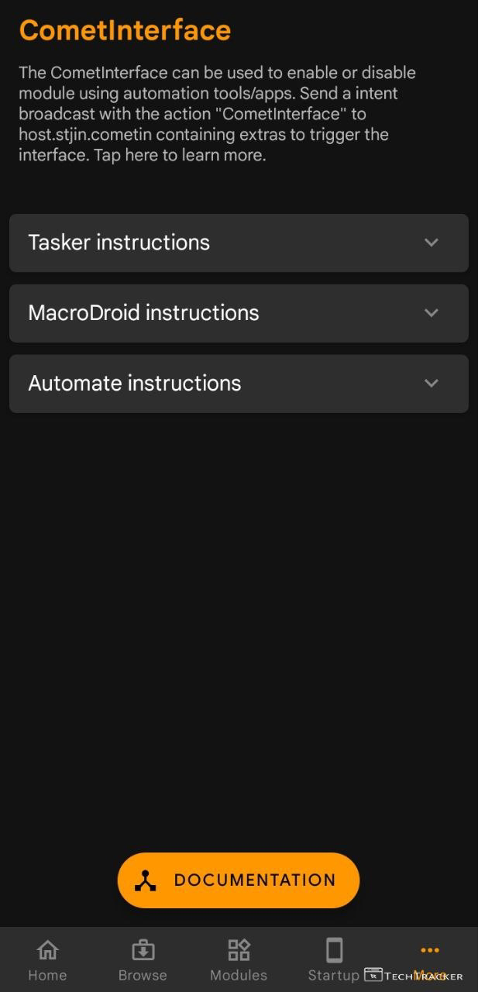This screenshot has height=992, width=478.
Task: Expand Tasker instructions with its chevron
Action: [432, 243]
